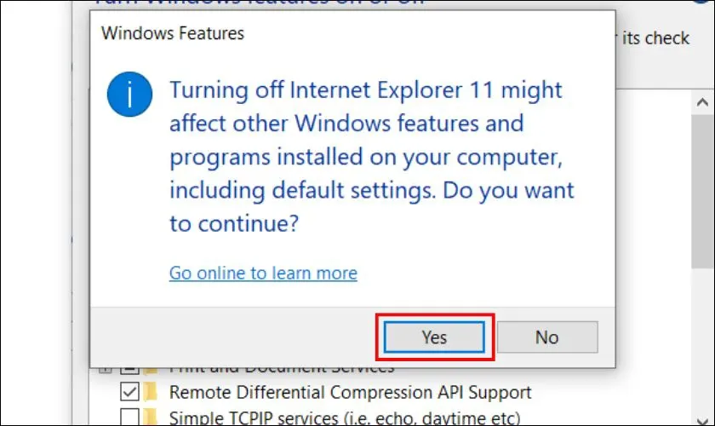Click the Turn Windows features heading
715x426 pixels.
[x=255, y=4]
